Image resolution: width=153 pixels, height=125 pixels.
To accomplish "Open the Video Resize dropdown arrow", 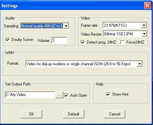I will [144, 34].
